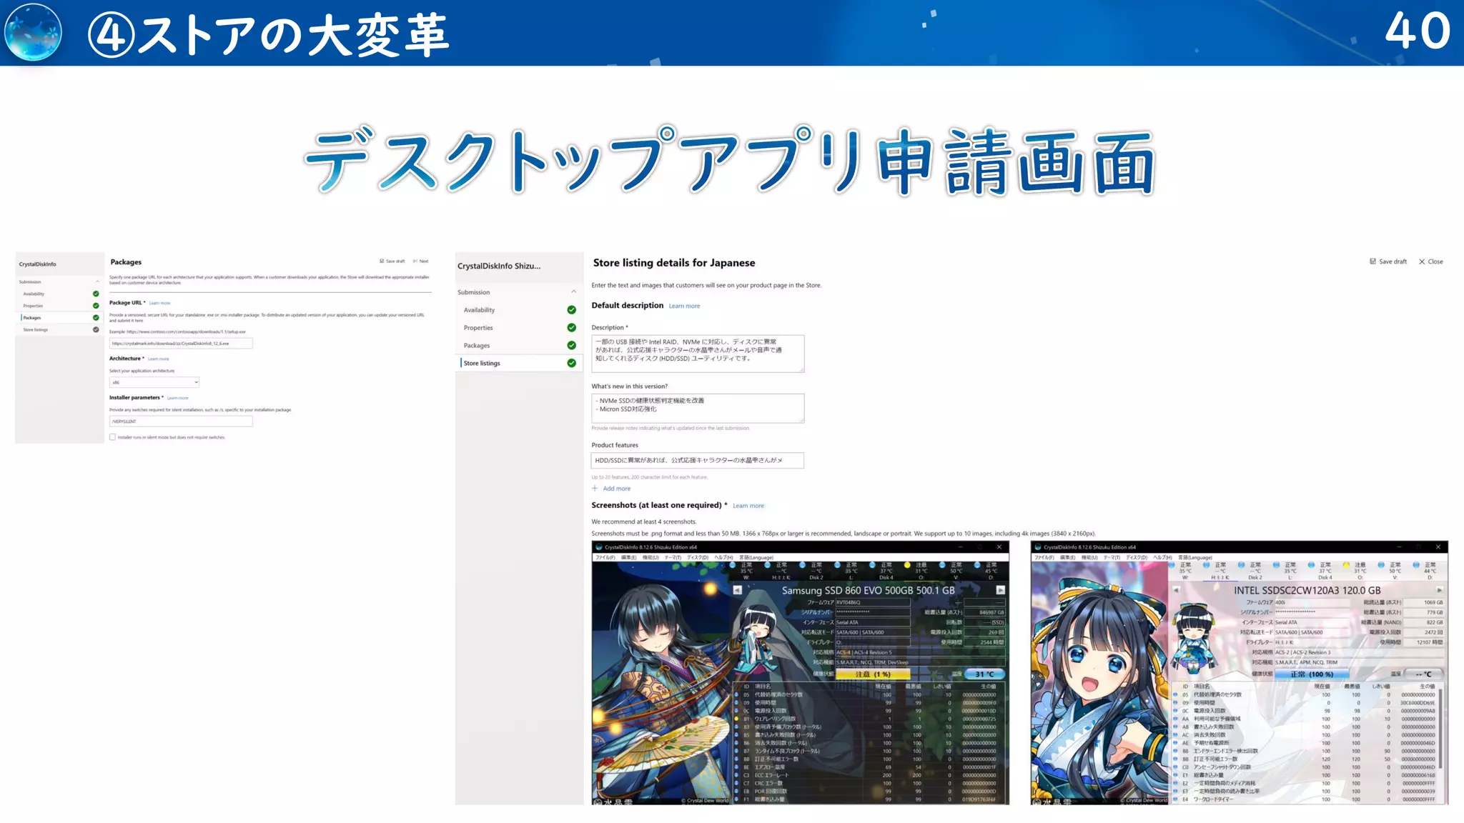1464x823 pixels.
Task: Click Learn more next to Default description
Action: pos(684,306)
